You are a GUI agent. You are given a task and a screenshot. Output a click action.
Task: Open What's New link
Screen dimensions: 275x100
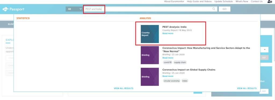pos(242,1)
